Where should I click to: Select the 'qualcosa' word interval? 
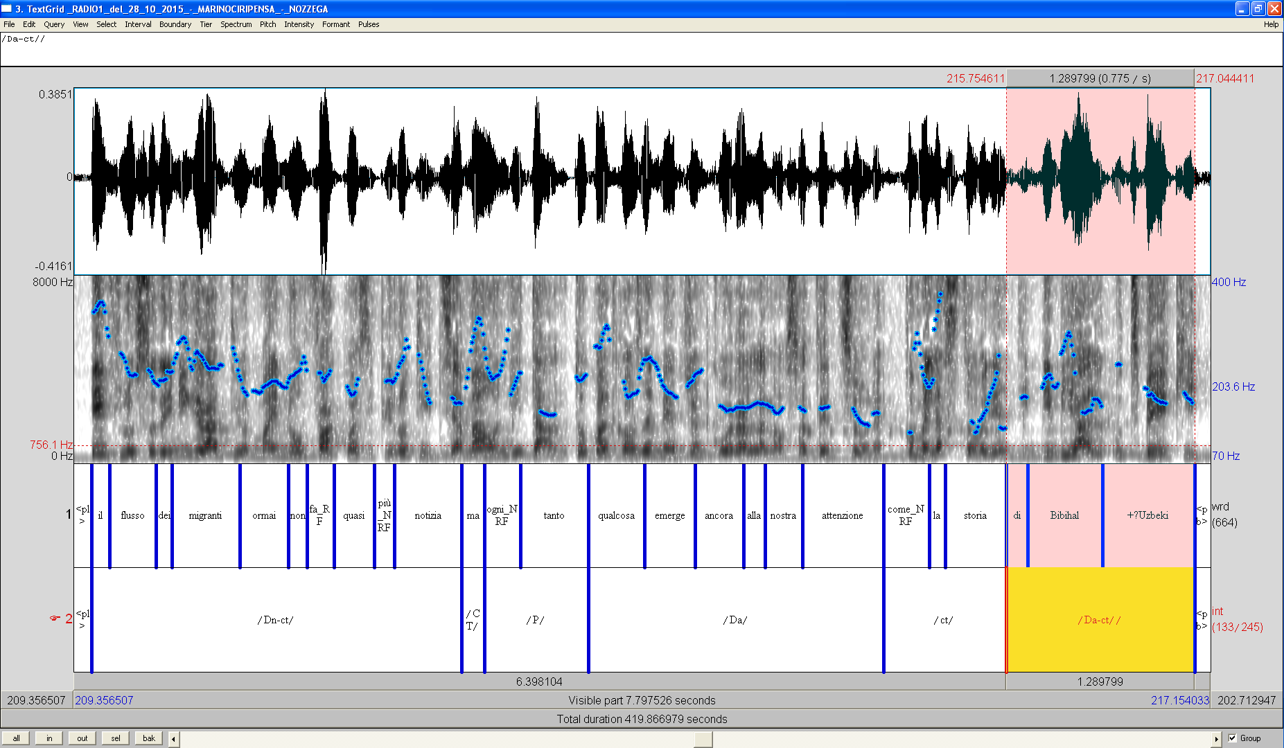[x=616, y=515]
